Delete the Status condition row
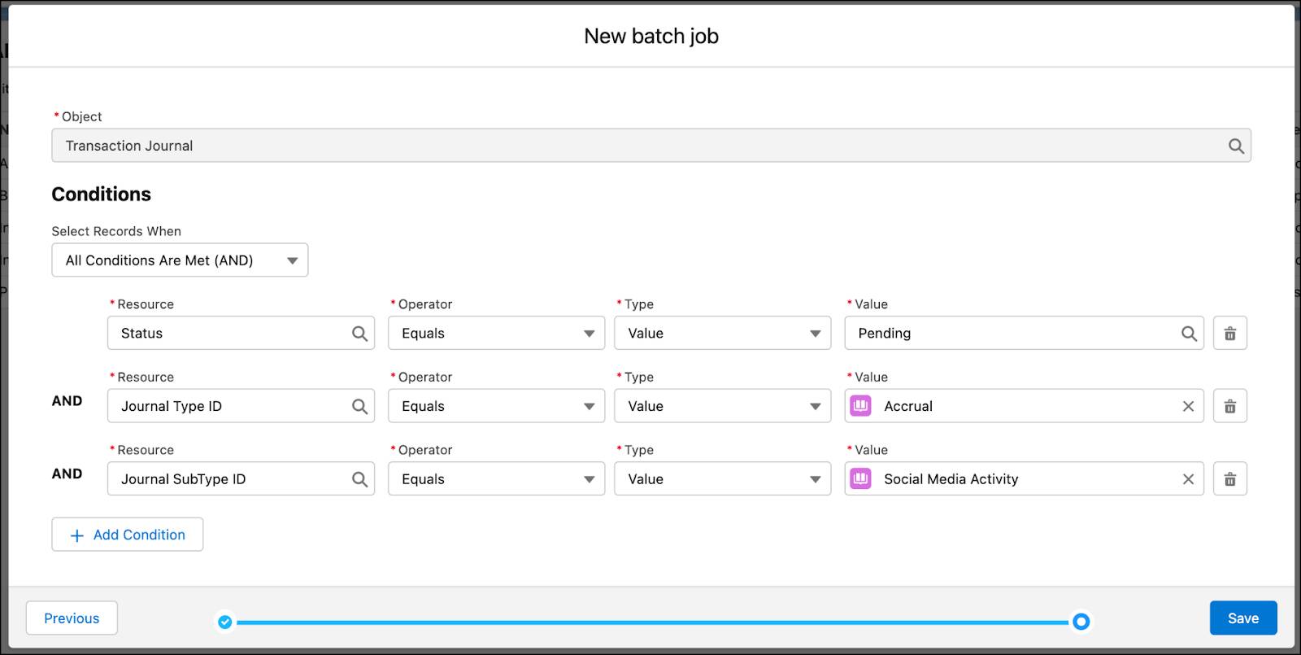Screen dimensions: 1301x655 [x=1229, y=334]
